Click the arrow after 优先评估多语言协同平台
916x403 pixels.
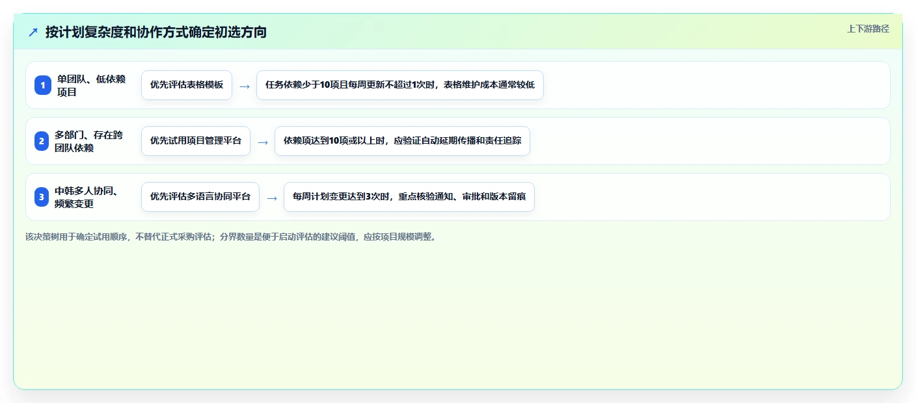coord(272,198)
